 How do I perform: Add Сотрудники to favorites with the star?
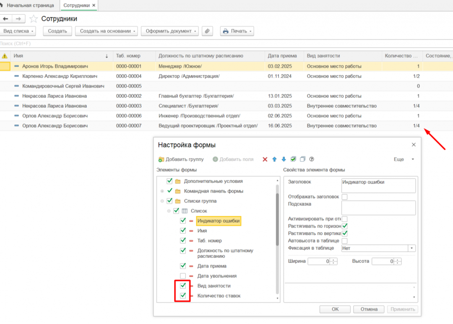34,19
